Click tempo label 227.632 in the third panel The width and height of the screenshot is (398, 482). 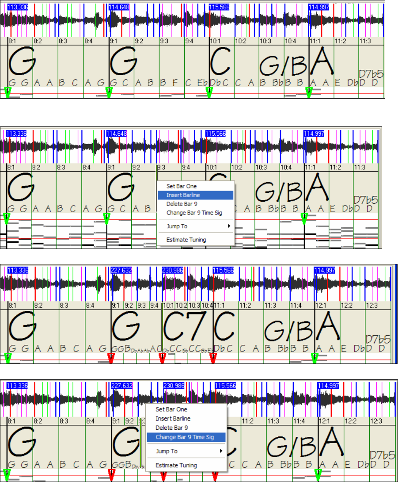pyautogui.click(x=121, y=270)
